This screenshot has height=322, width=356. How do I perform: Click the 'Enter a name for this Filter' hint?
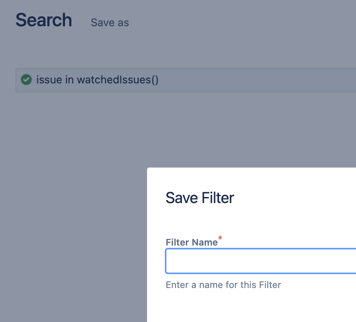[223, 285]
